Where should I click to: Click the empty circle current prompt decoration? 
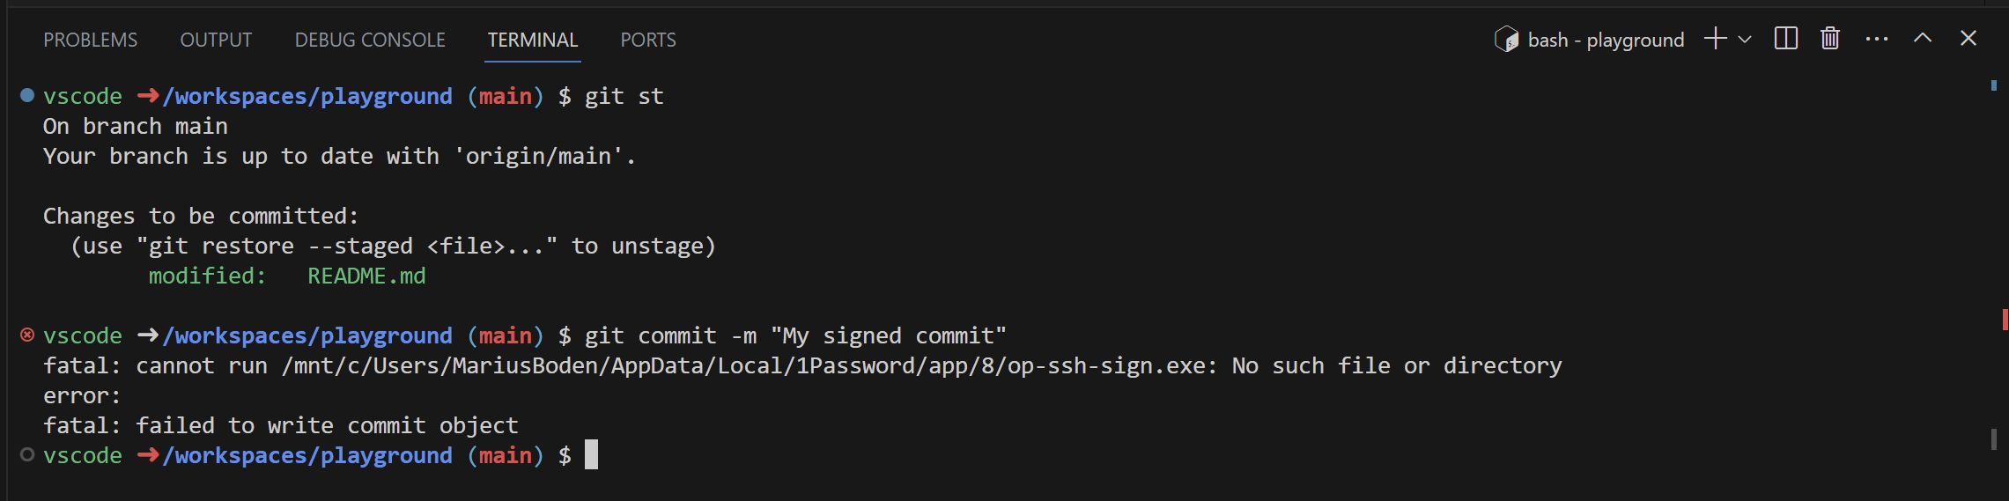[x=27, y=454]
